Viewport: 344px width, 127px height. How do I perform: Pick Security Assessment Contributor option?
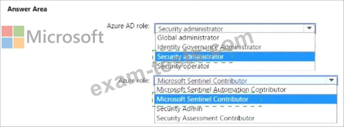[x=205, y=118]
